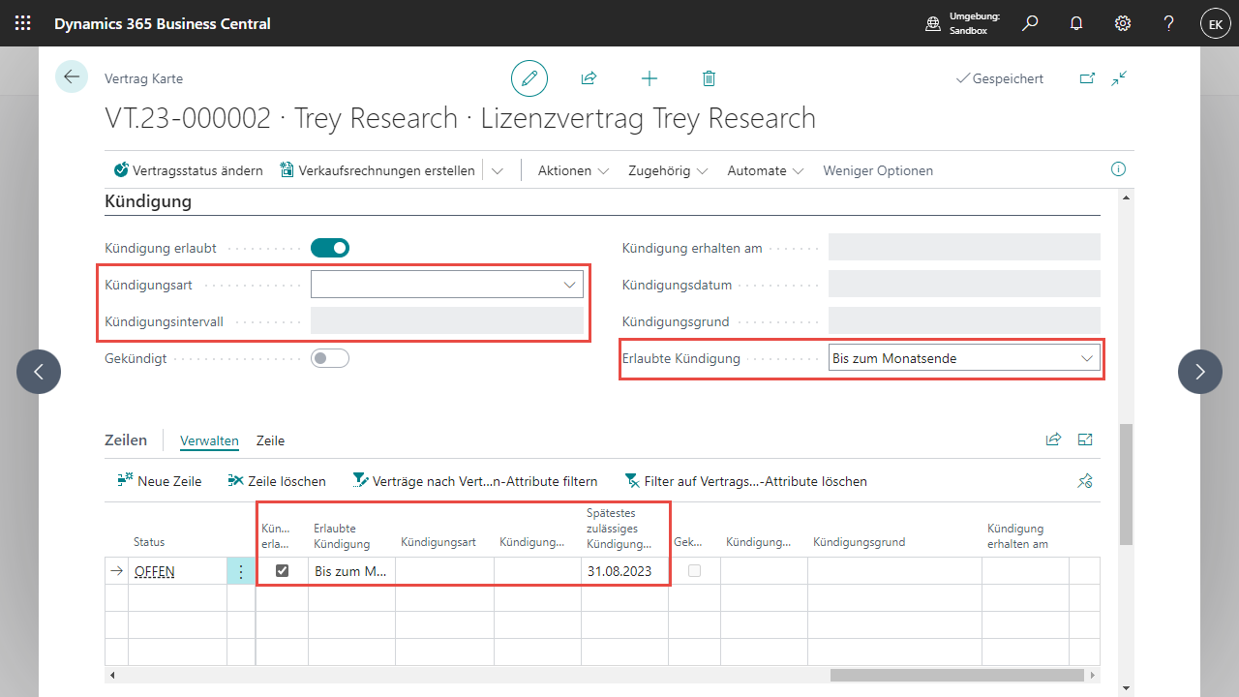This screenshot has height=697, width=1239.
Task: Show the info FactBox pane icon
Action: coord(1119,169)
